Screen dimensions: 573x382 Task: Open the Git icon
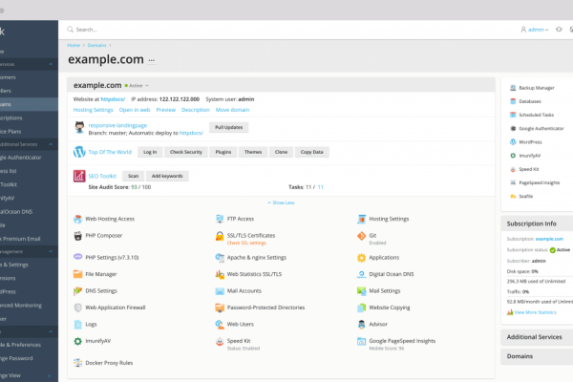360,235
